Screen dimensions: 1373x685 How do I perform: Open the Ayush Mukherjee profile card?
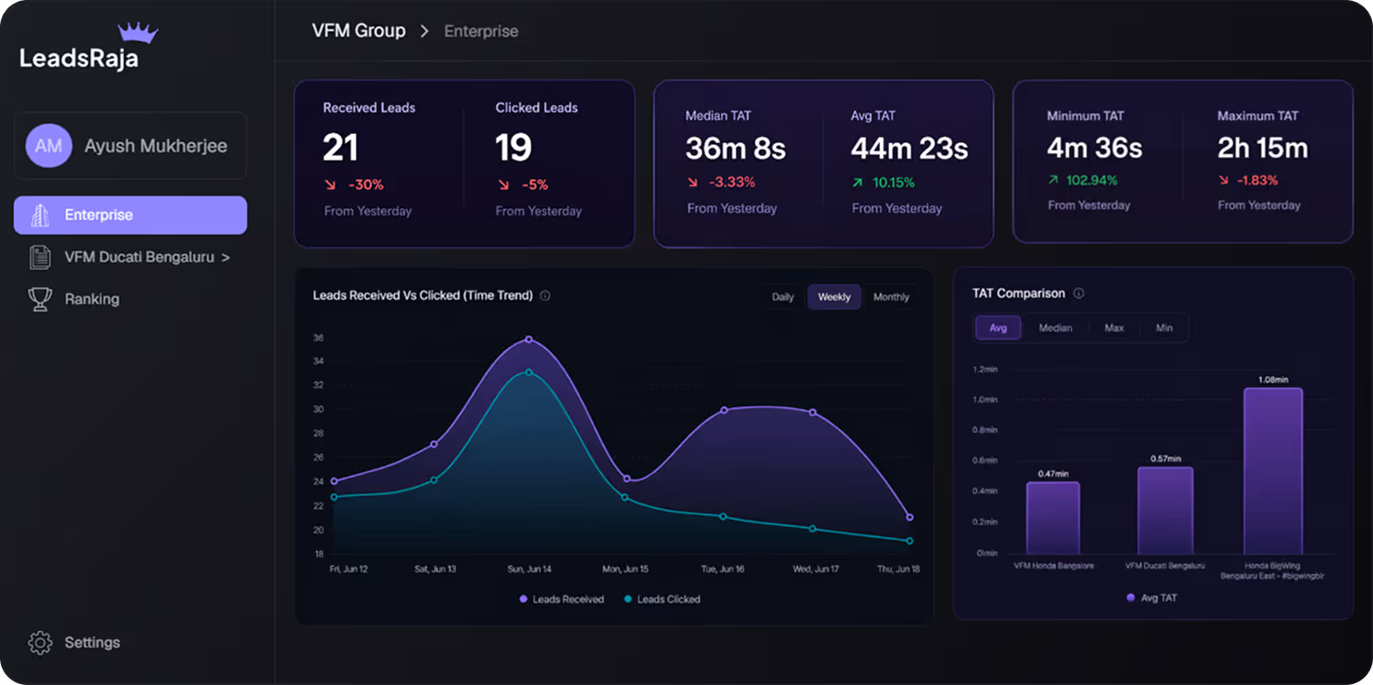[x=130, y=146]
